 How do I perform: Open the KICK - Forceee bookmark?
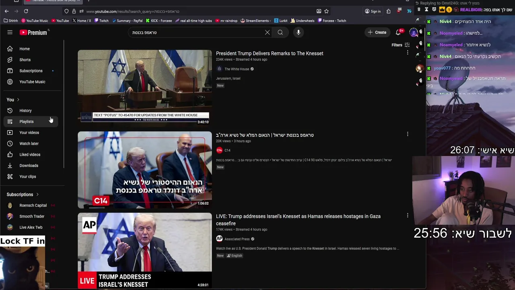159,21
